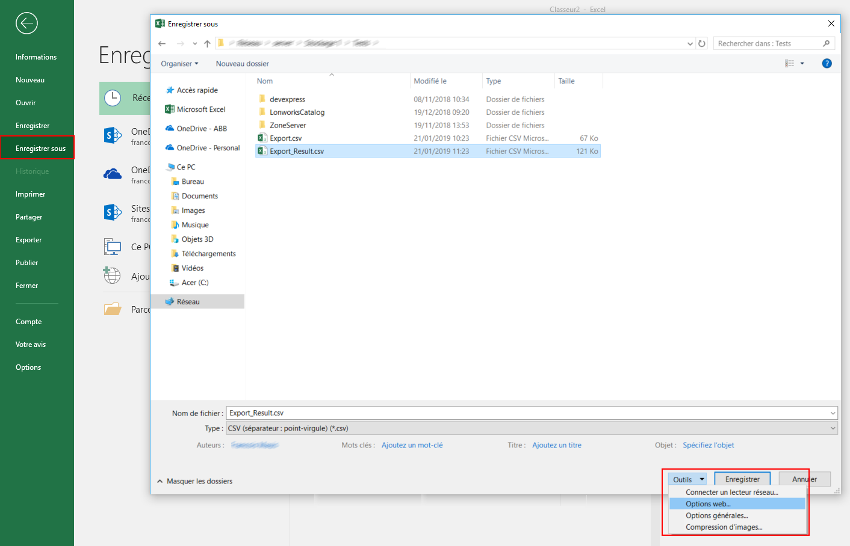Click Ajoutez un titre link

(x=557, y=446)
